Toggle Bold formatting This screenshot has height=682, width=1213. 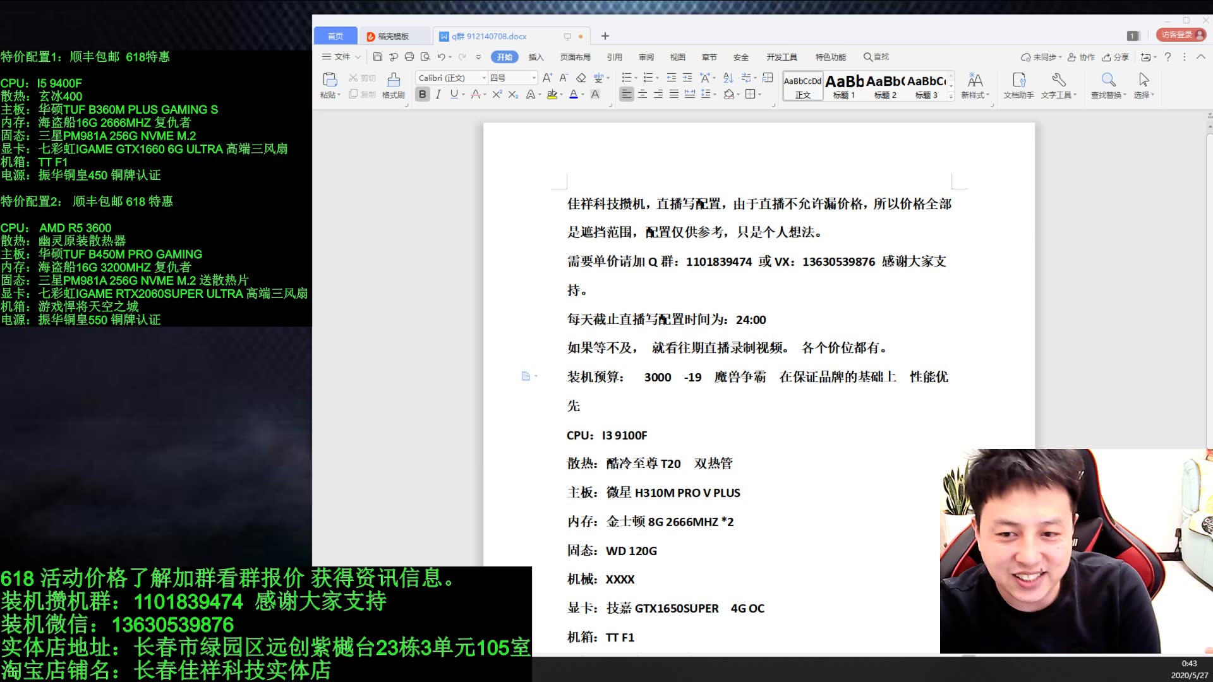point(423,94)
